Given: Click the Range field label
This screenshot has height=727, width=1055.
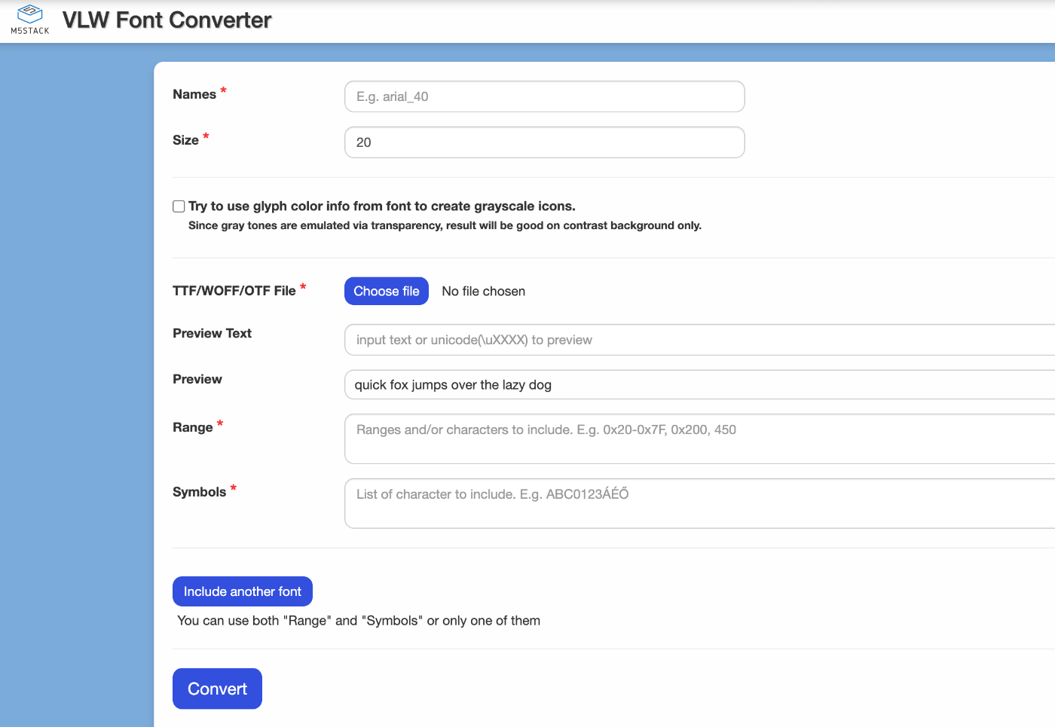Looking at the screenshot, I should 192,427.
